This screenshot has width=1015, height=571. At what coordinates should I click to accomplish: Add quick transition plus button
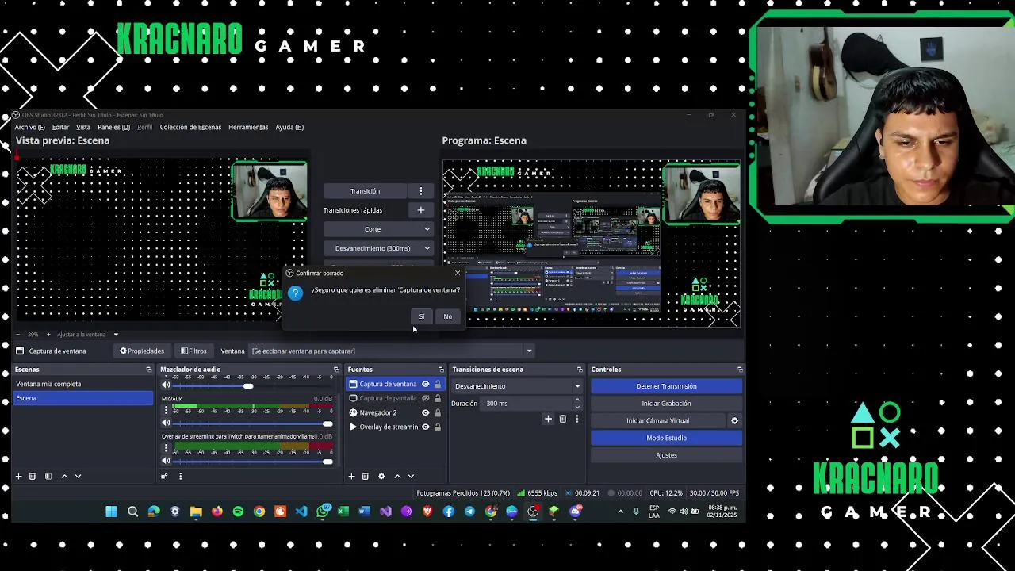[421, 210]
